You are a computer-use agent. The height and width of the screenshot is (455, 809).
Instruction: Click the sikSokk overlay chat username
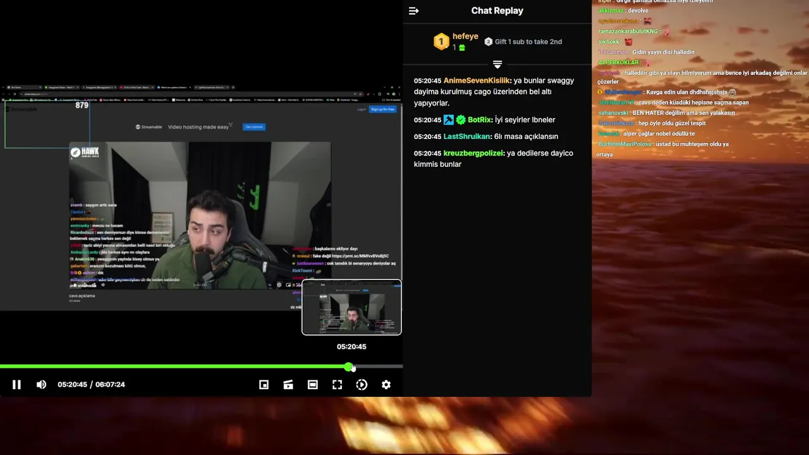coord(609,42)
